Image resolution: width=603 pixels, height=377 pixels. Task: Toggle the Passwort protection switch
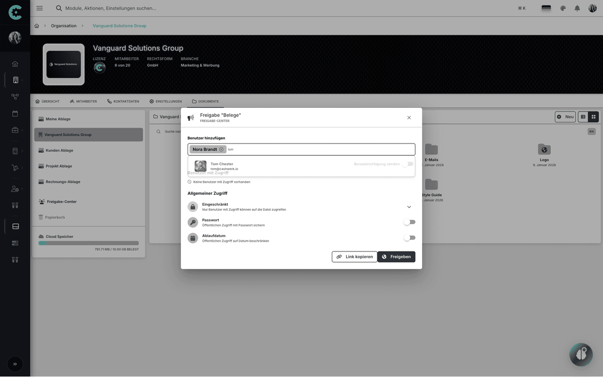tap(410, 222)
